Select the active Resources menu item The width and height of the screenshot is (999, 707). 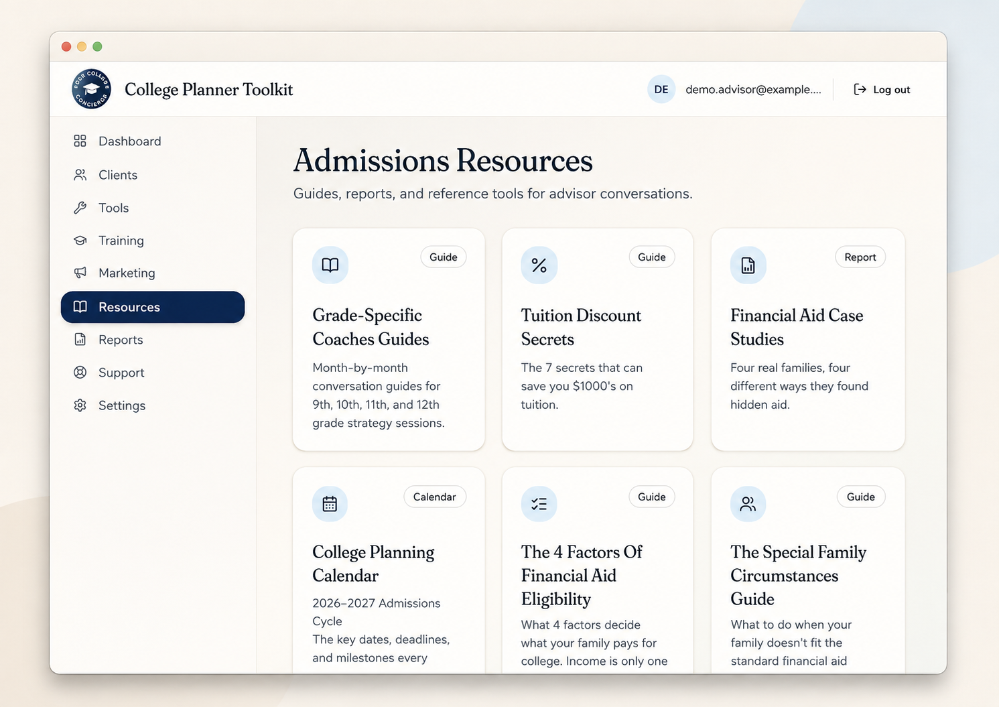coord(153,307)
